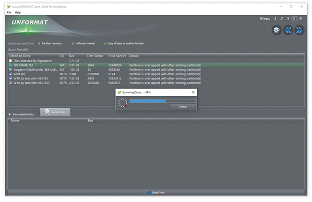Click the Name column header in file list

[x=15, y=121]
